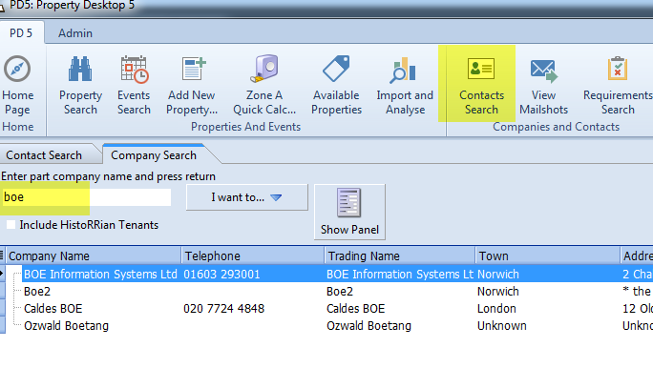Click the Show Panel button
653x368 pixels.
click(349, 212)
